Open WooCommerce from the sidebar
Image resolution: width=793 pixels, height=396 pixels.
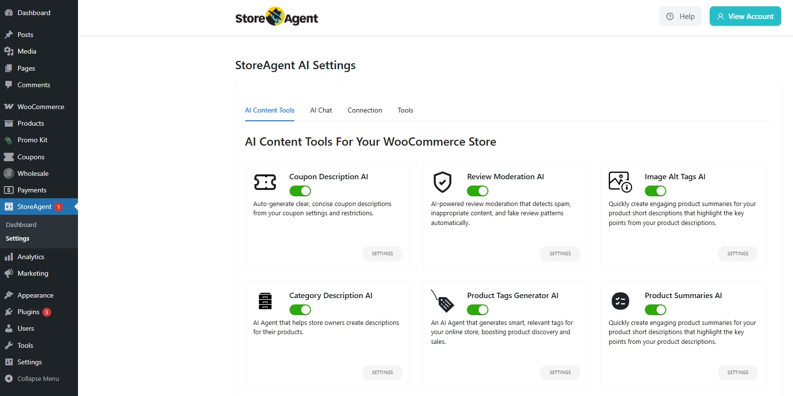pyautogui.click(x=40, y=107)
